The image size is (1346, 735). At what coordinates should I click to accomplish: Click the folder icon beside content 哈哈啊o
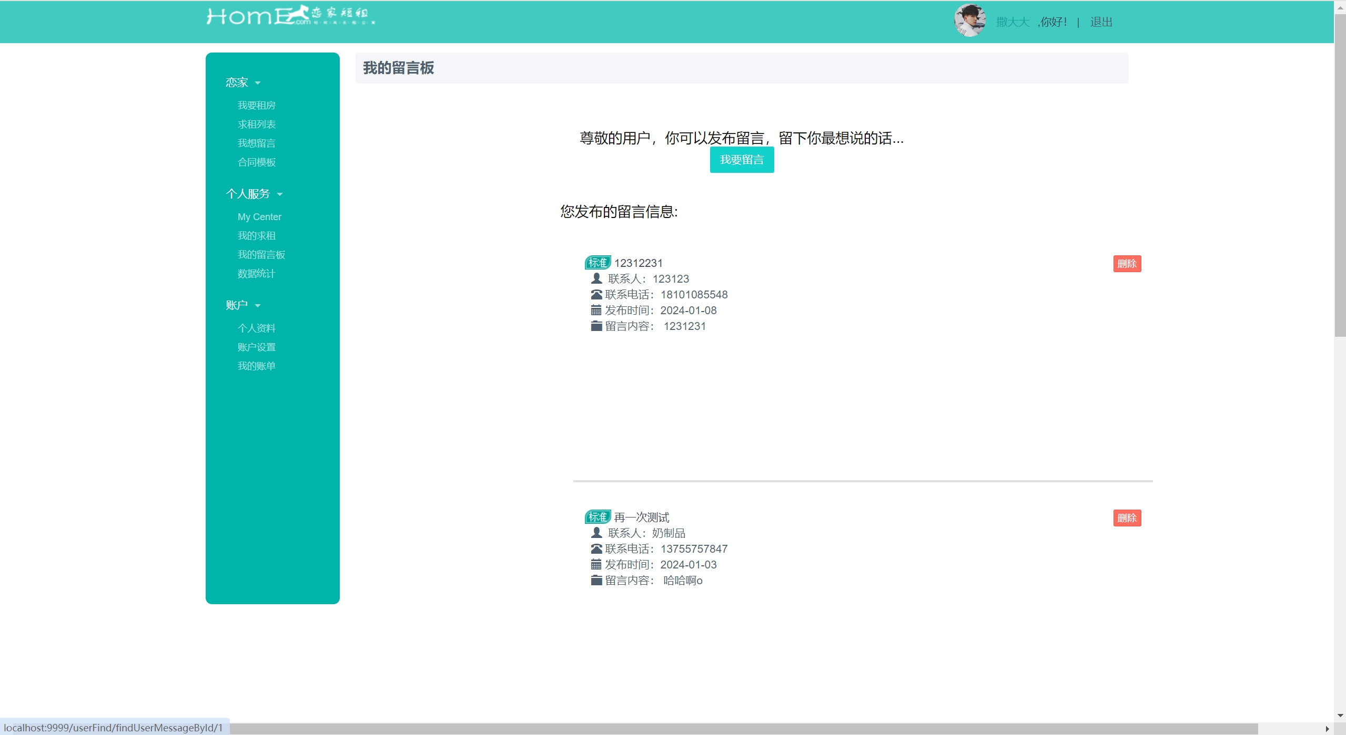point(596,581)
